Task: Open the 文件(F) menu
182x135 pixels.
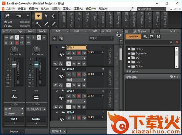Action: 10,9
